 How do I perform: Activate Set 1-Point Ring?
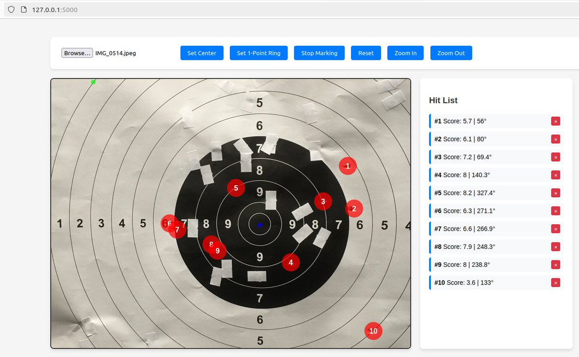(258, 53)
